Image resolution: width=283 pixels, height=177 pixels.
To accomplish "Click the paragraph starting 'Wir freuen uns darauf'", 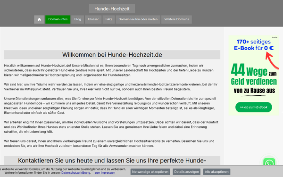I will (x=109, y=143).
